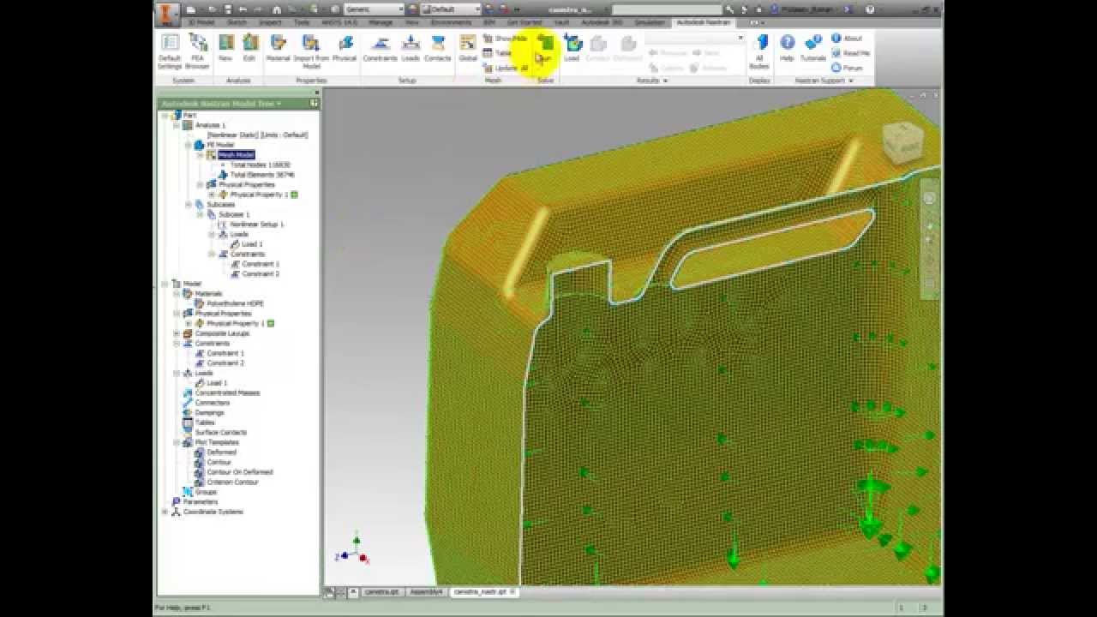This screenshot has height=617, width=1097.
Task: Run the Nastran solver
Action: 545,48
